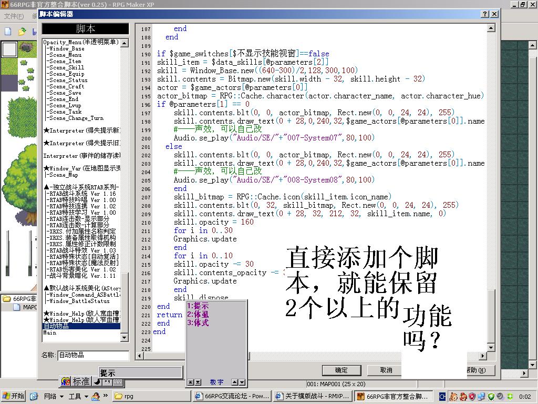Click the New Project icon in RPG Maker toolbar
The height and width of the screenshot is (404, 538).
point(8,32)
